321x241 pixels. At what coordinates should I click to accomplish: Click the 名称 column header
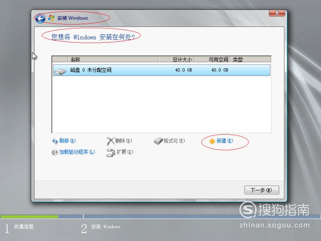(113, 59)
